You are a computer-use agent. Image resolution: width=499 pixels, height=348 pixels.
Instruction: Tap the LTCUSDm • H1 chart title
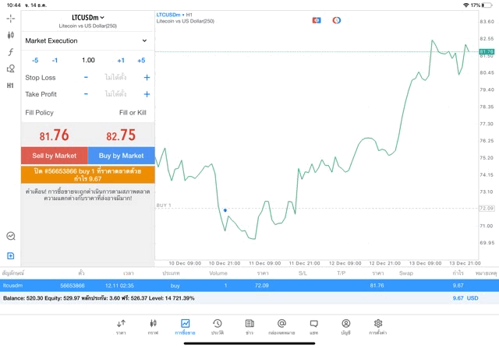175,15
